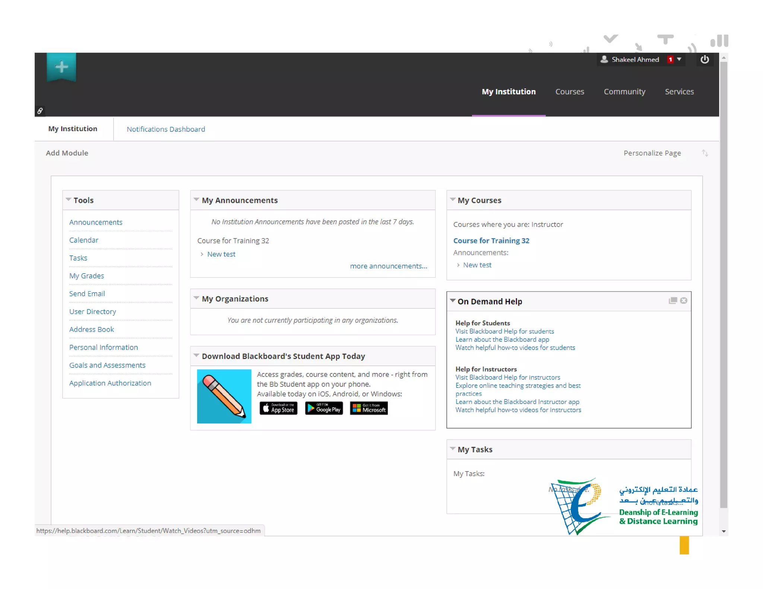Click the vertical page scrollbar
763x589 pixels.
[724, 283]
